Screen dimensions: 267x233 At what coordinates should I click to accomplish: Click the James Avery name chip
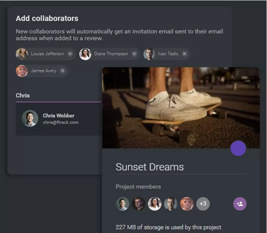point(42,71)
